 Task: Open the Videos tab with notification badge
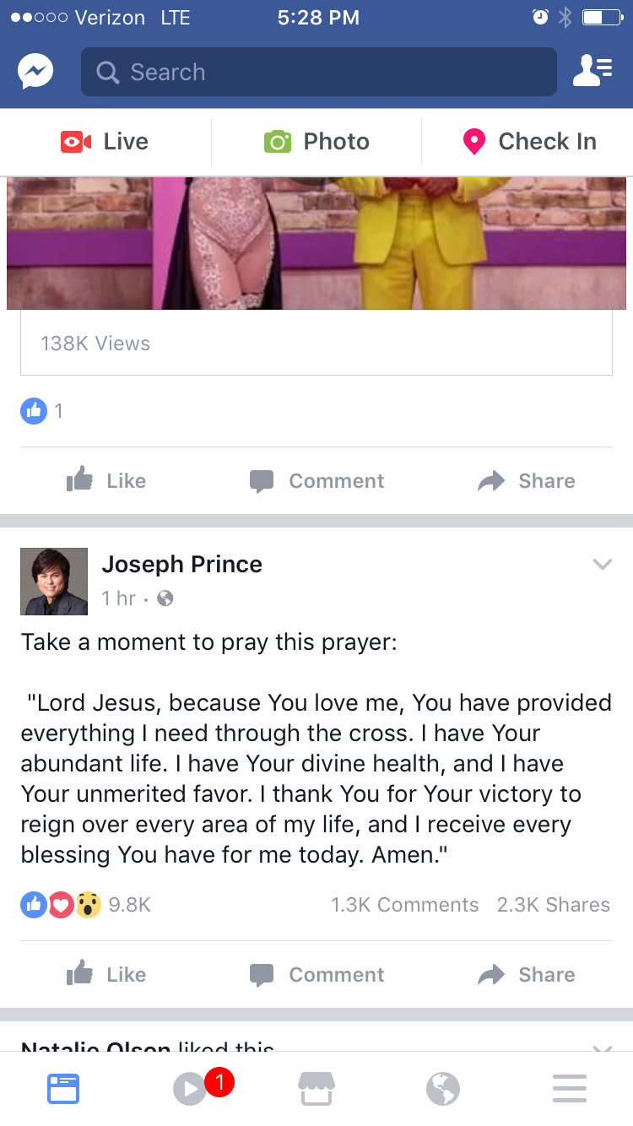(x=191, y=1089)
